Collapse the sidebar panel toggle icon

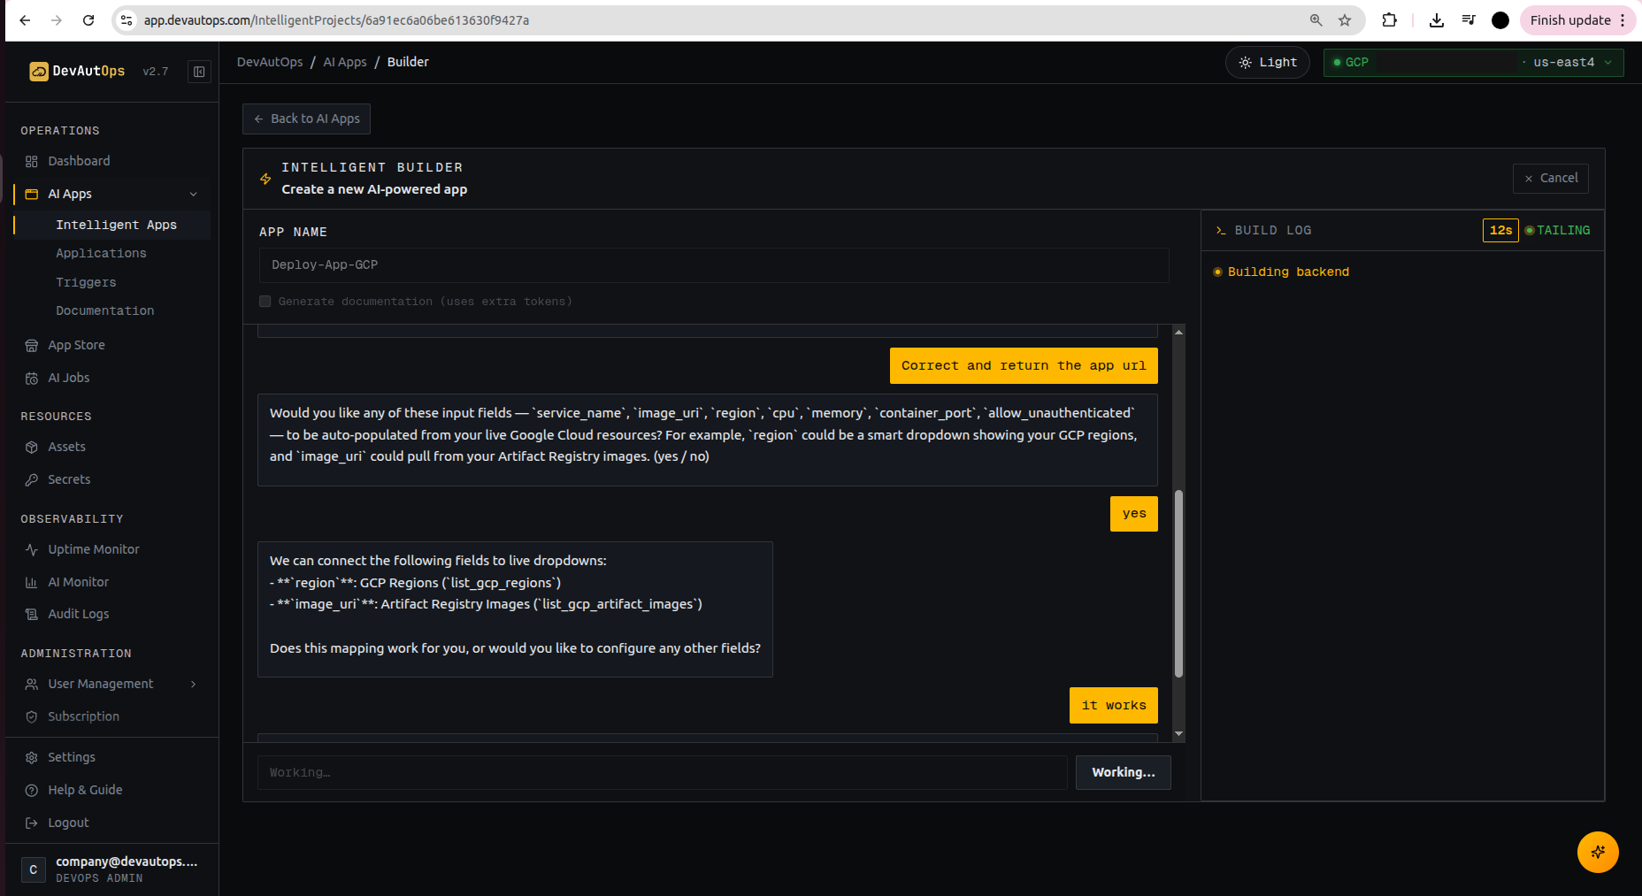(x=199, y=72)
